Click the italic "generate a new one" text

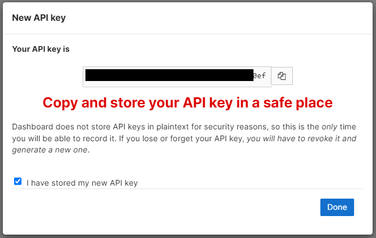(49, 150)
